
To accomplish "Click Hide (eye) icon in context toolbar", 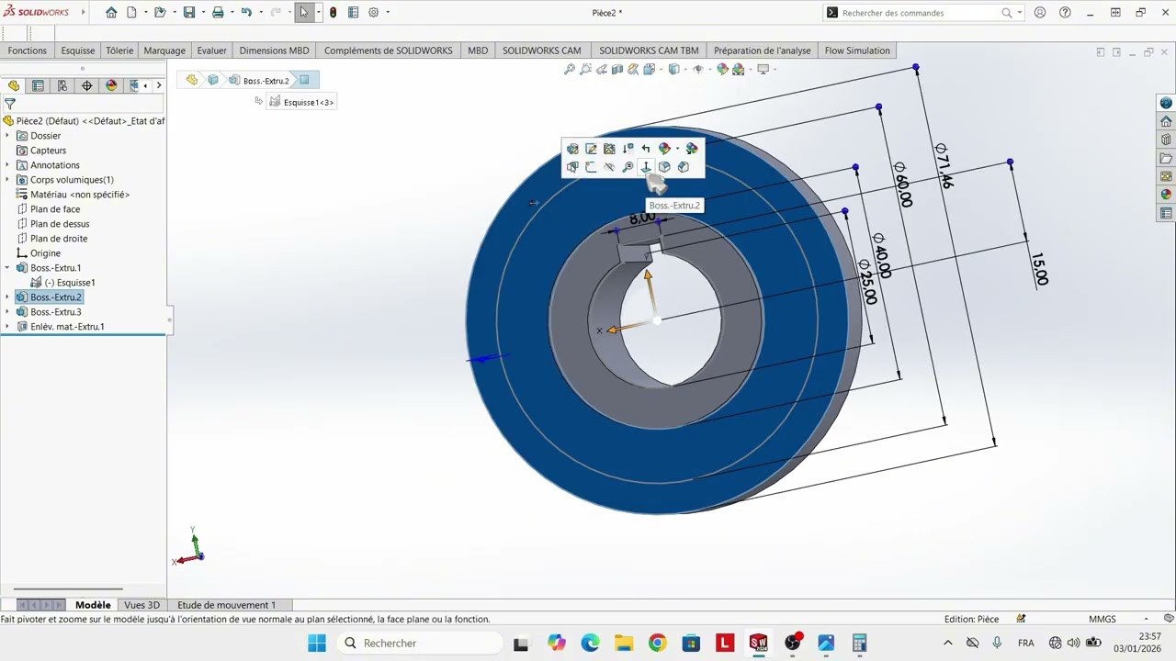I will click(x=609, y=167).
